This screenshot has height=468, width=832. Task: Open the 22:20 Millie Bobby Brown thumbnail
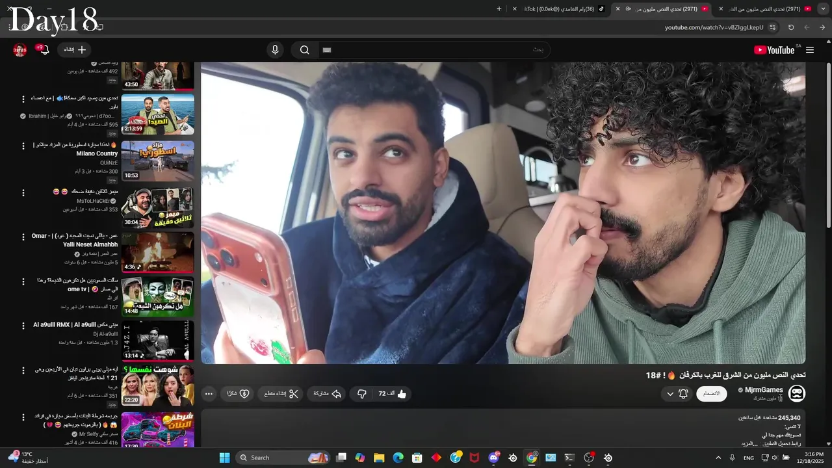158,385
